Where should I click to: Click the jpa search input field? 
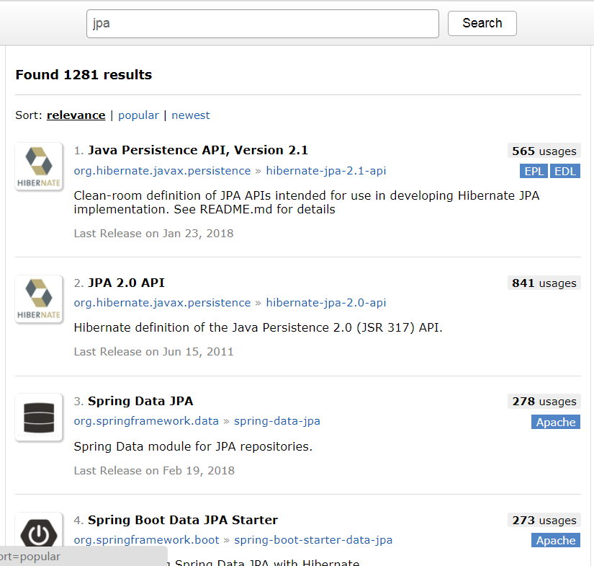pos(263,24)
